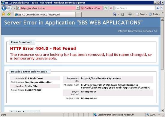Expand the address bar URL history dropdown

point(78,8)
